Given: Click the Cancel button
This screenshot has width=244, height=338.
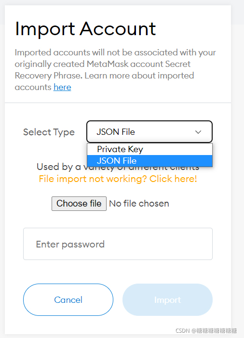Looking at the screenshot, I should (68, 299).
